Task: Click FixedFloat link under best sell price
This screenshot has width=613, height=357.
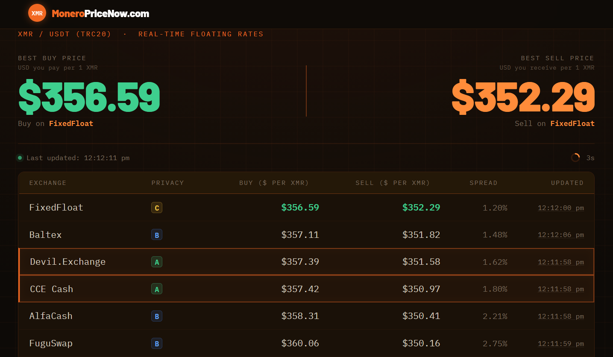Action: point(572,123)
